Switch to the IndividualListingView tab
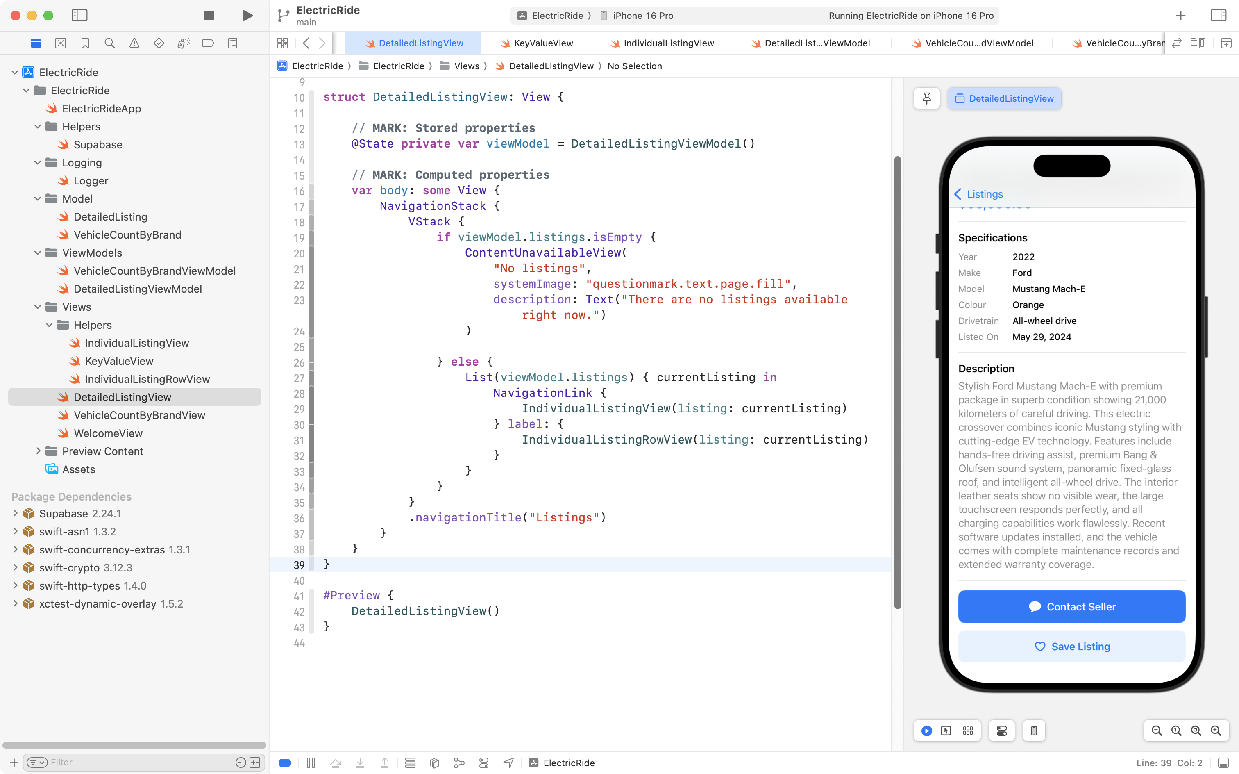Screen dimensions: 1239x774 click(x=668, y=43)
